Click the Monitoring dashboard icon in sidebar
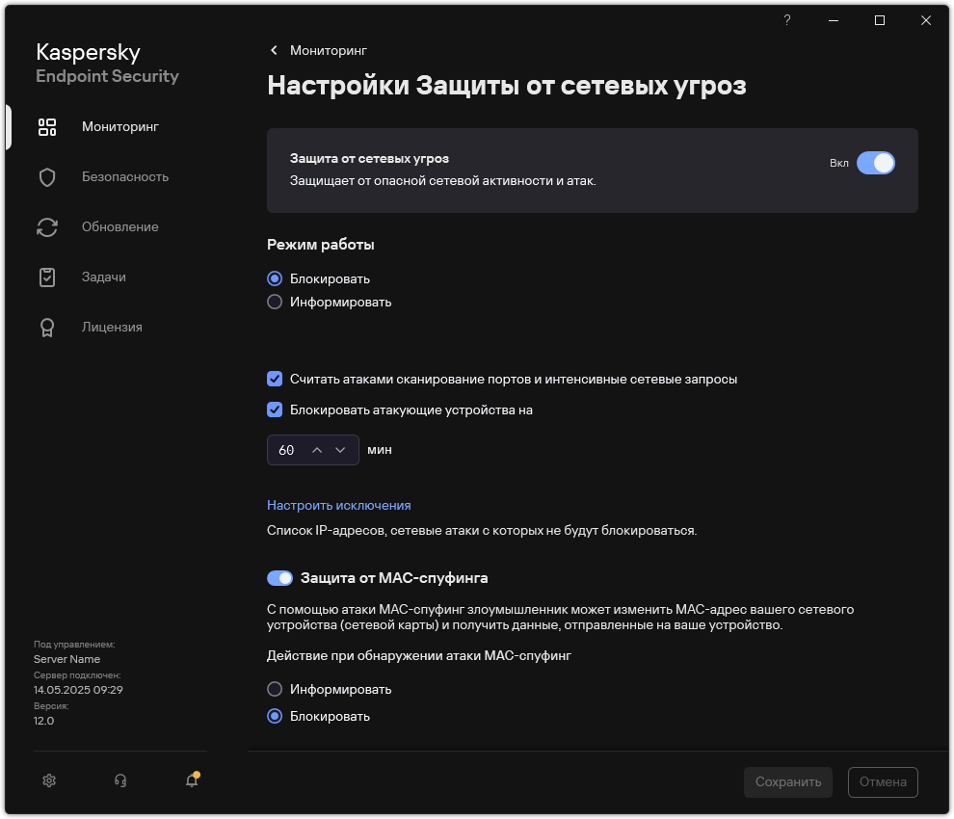 [47, 127]
